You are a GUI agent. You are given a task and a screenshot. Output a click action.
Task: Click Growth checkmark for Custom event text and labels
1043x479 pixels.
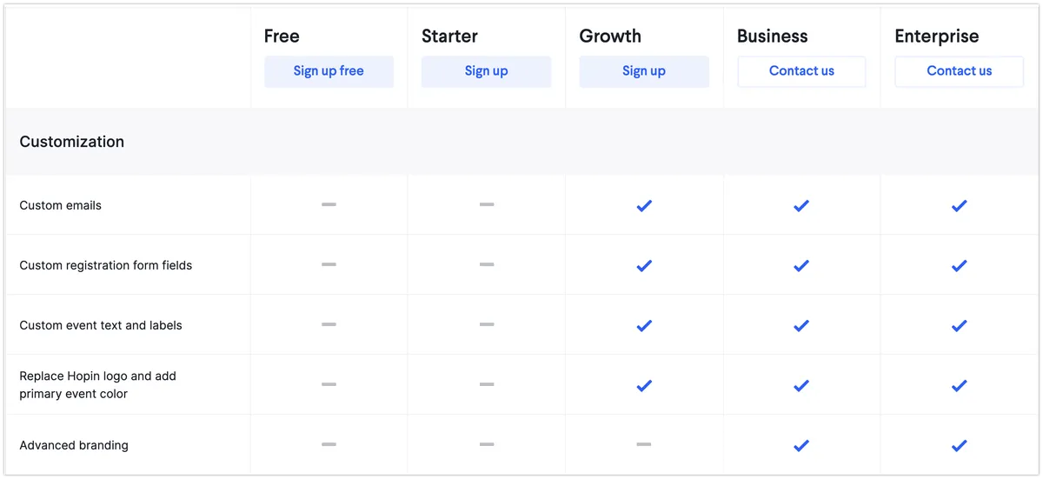tap(644, 325)
